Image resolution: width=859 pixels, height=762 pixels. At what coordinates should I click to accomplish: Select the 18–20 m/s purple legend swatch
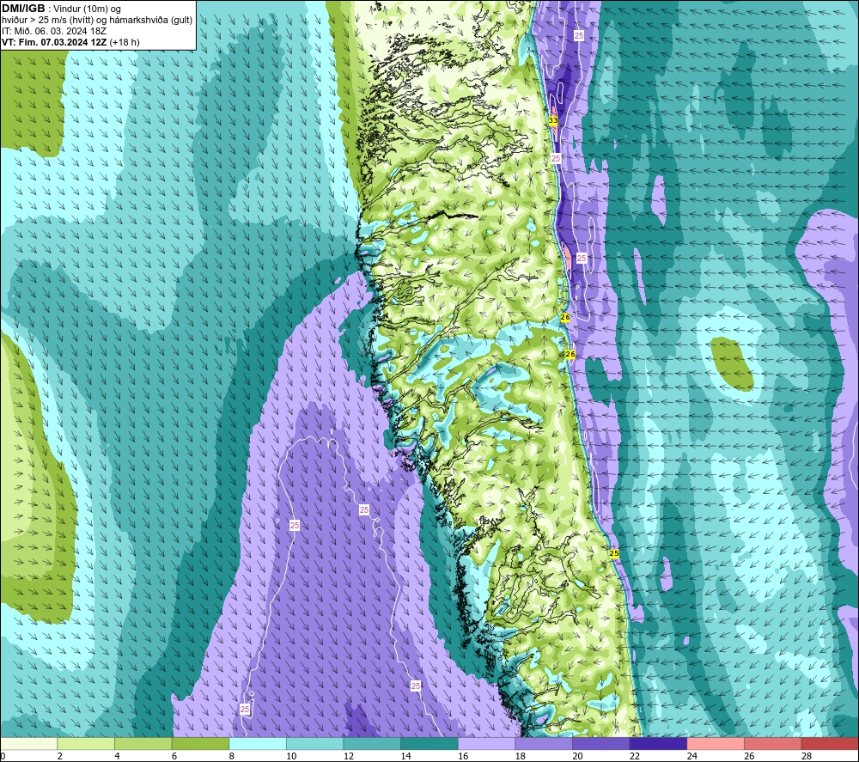point(544,743)
